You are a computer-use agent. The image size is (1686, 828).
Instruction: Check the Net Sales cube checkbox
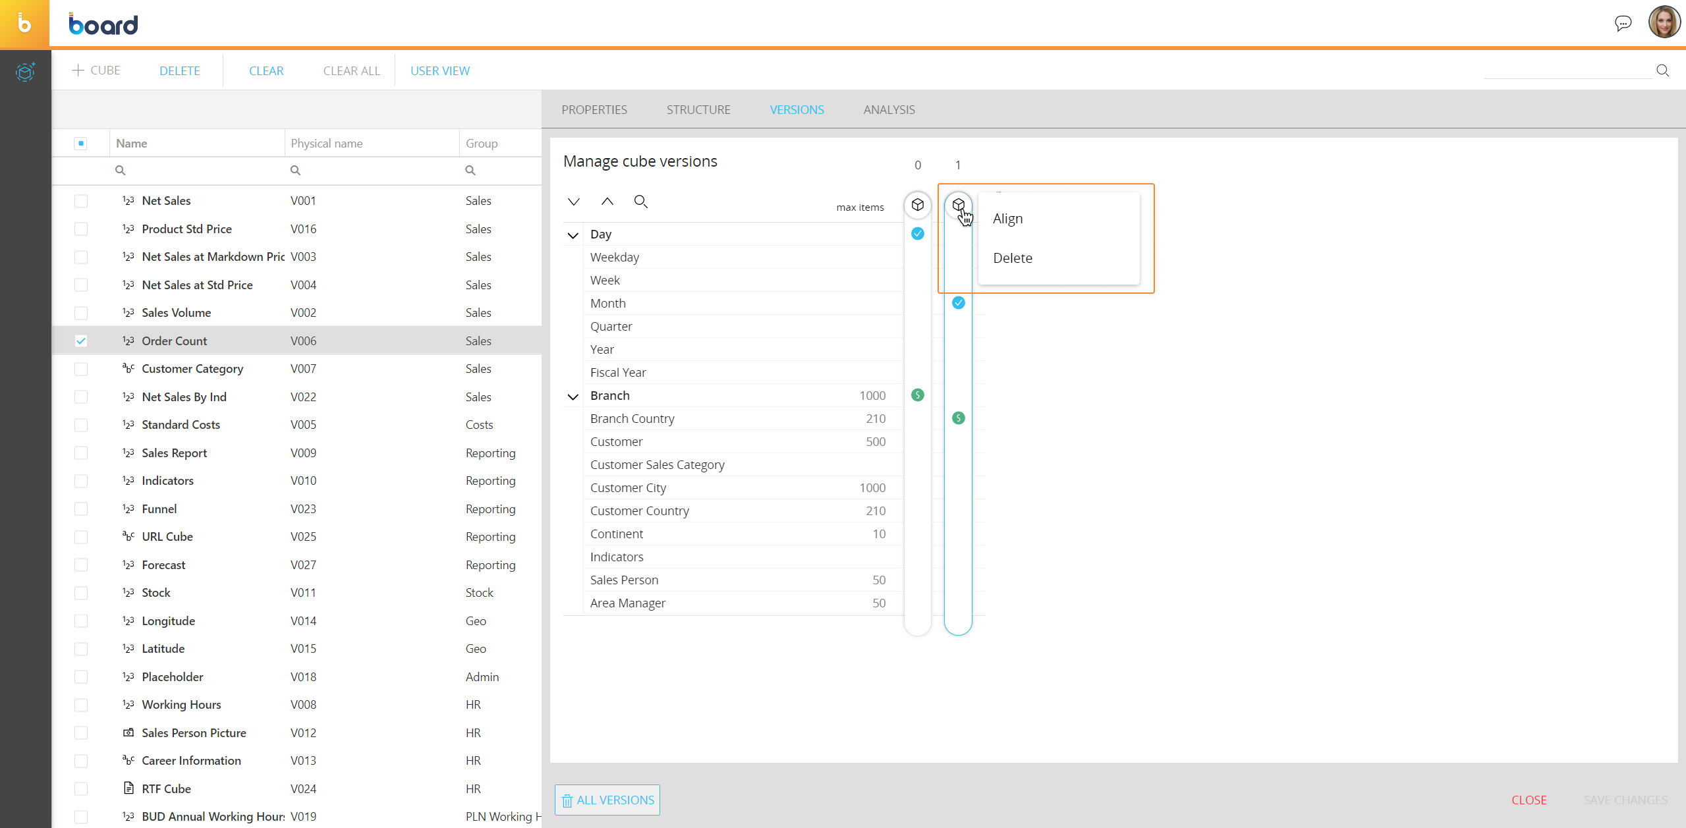(x=81, y=201)
